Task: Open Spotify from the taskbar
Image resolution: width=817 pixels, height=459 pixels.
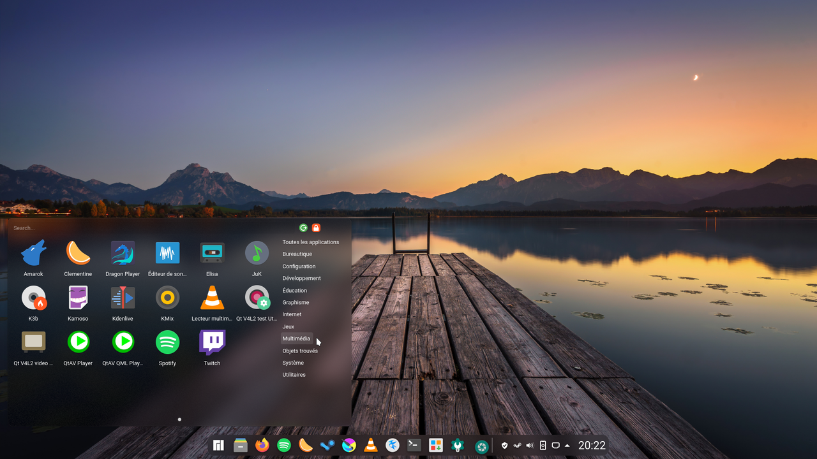Action: 284,446
